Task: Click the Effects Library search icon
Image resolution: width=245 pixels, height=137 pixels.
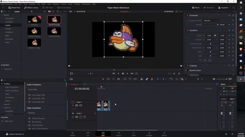Action: [x=65, y=80]
